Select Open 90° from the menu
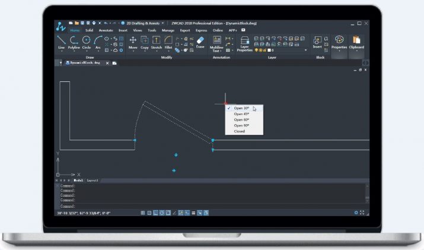 tap(241, 125)
